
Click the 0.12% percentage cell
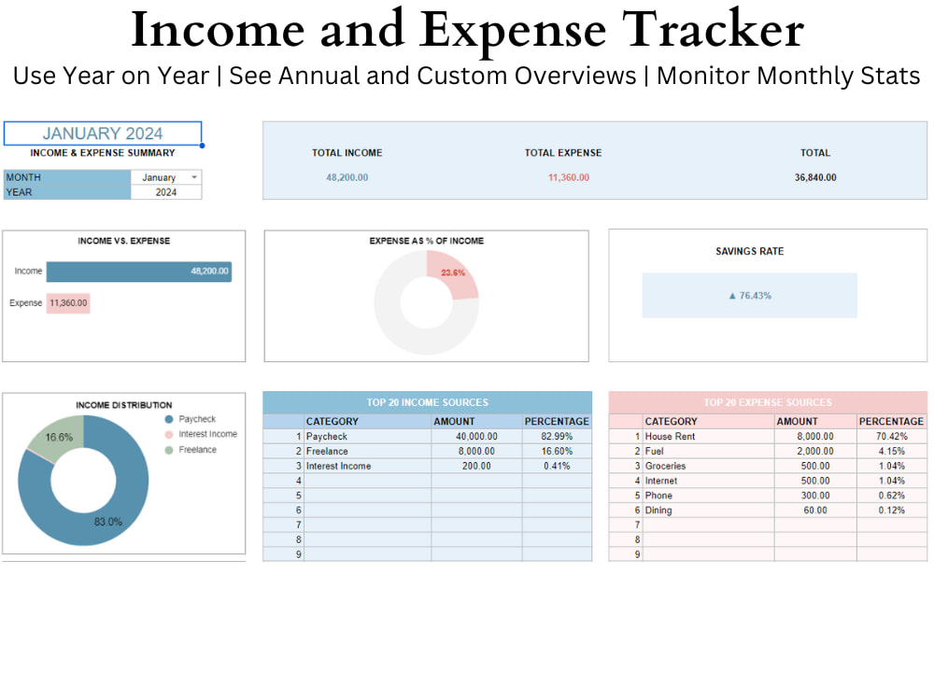tap(892, 511)
